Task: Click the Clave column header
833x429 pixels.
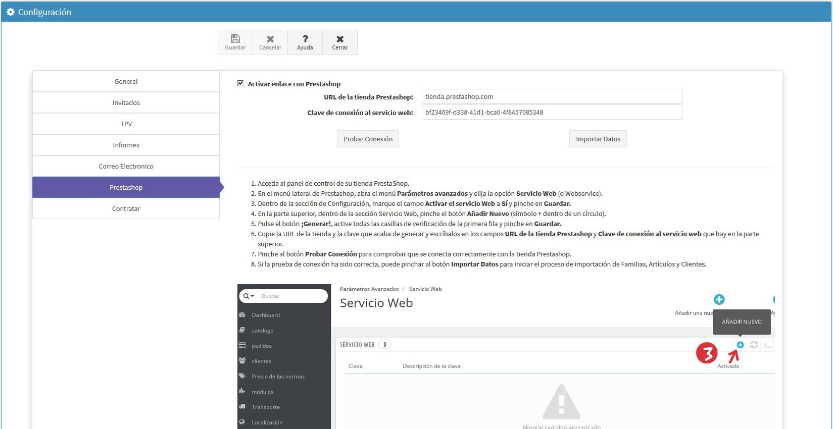Action: [x=356, y=366]
